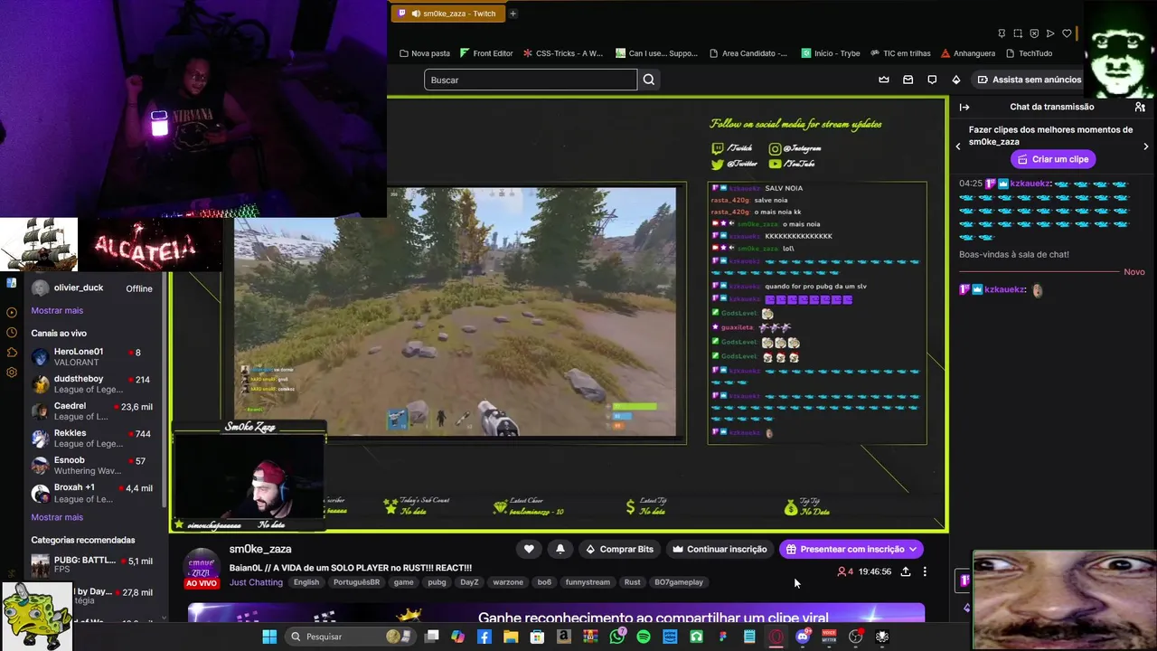
Task: Go to next chat banner arrow
Action: point(1146,146)
